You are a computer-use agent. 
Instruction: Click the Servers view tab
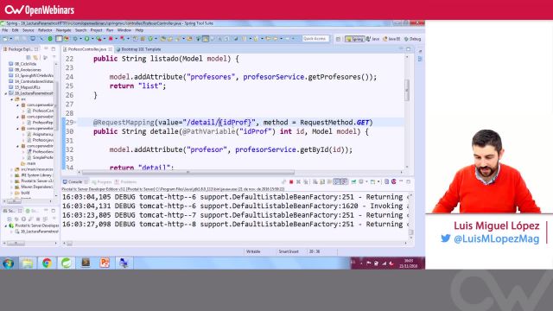click(x=13, y=211)
